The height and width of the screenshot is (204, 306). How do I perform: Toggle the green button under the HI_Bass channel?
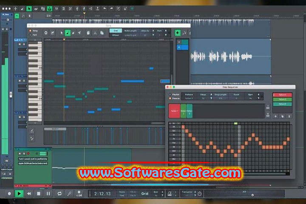17,16
